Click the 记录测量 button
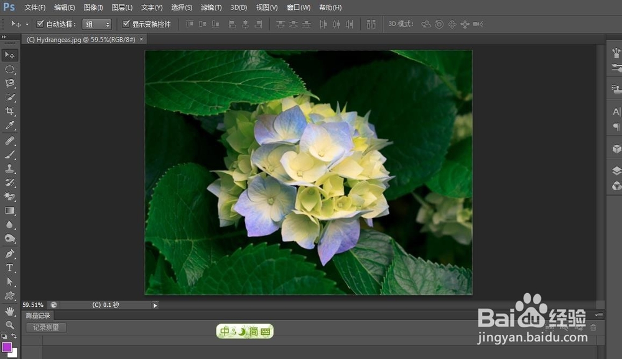Image resolution: width=622 pixels, height=359 pixels. 46,328
